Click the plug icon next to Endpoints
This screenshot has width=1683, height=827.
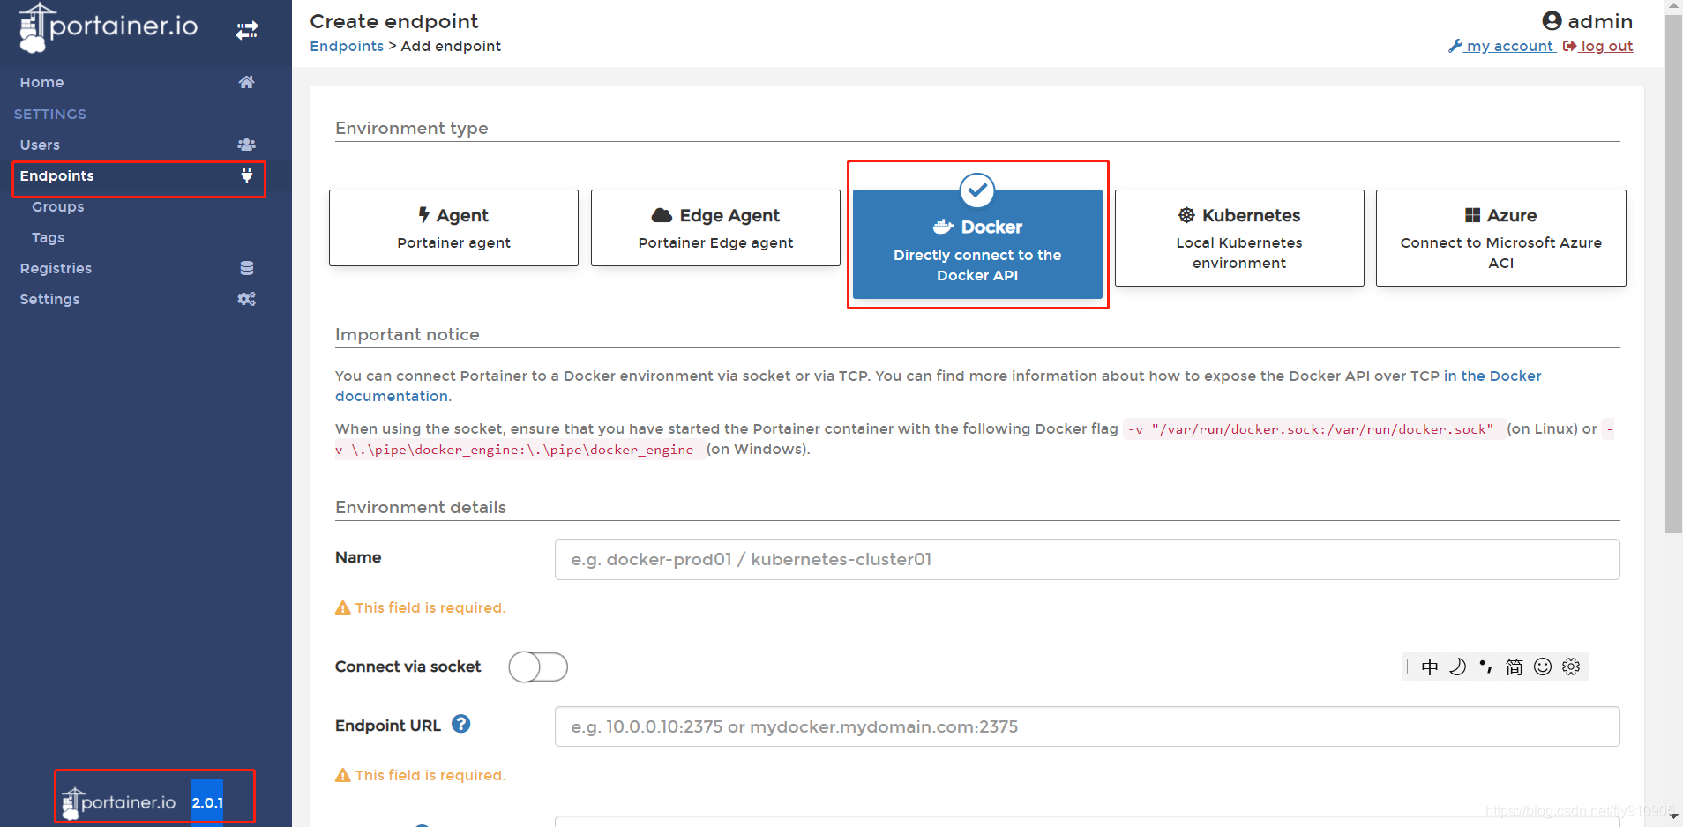[x=247, y=175]
